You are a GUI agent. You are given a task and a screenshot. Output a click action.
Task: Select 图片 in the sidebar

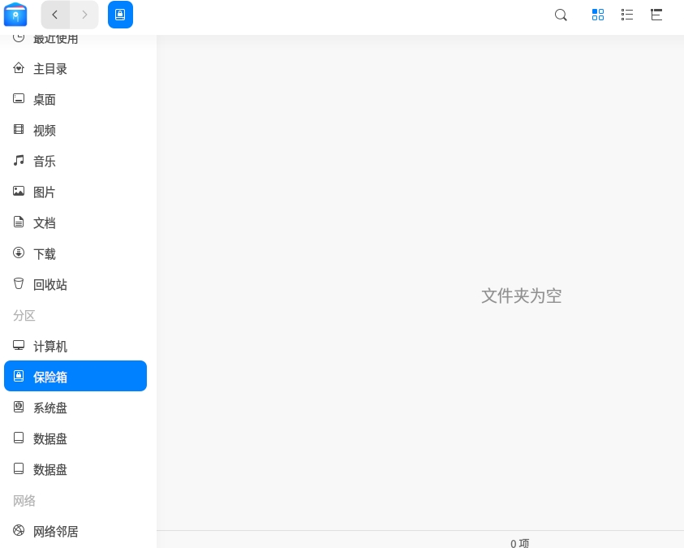click(x=75, y=192)
